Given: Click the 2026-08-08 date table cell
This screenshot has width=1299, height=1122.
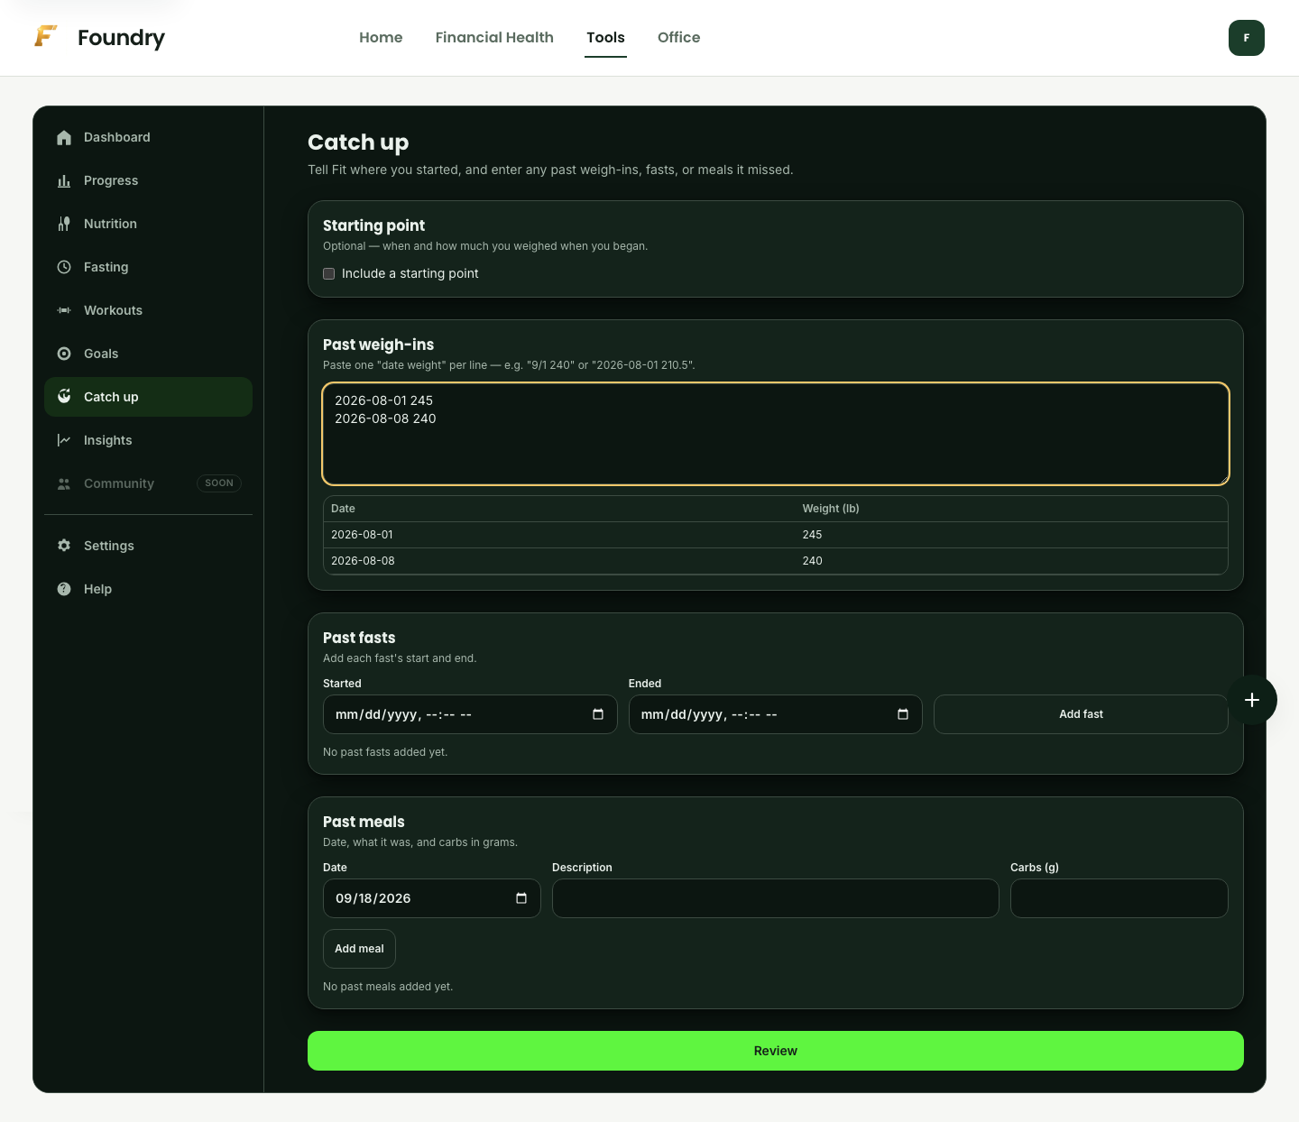Looking at the screenshot, I should [559, 561].
